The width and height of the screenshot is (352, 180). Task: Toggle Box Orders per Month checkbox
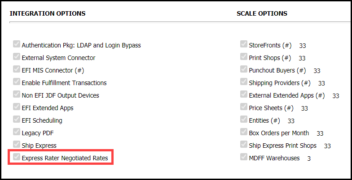click(244, 132)
